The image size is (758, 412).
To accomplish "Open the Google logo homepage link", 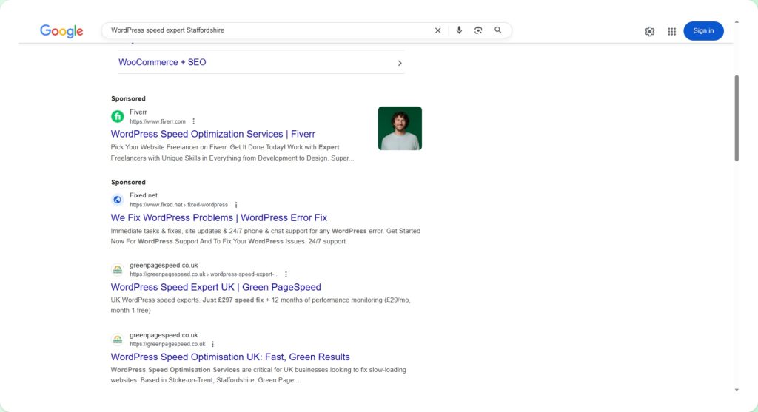I will click(61, 31).
